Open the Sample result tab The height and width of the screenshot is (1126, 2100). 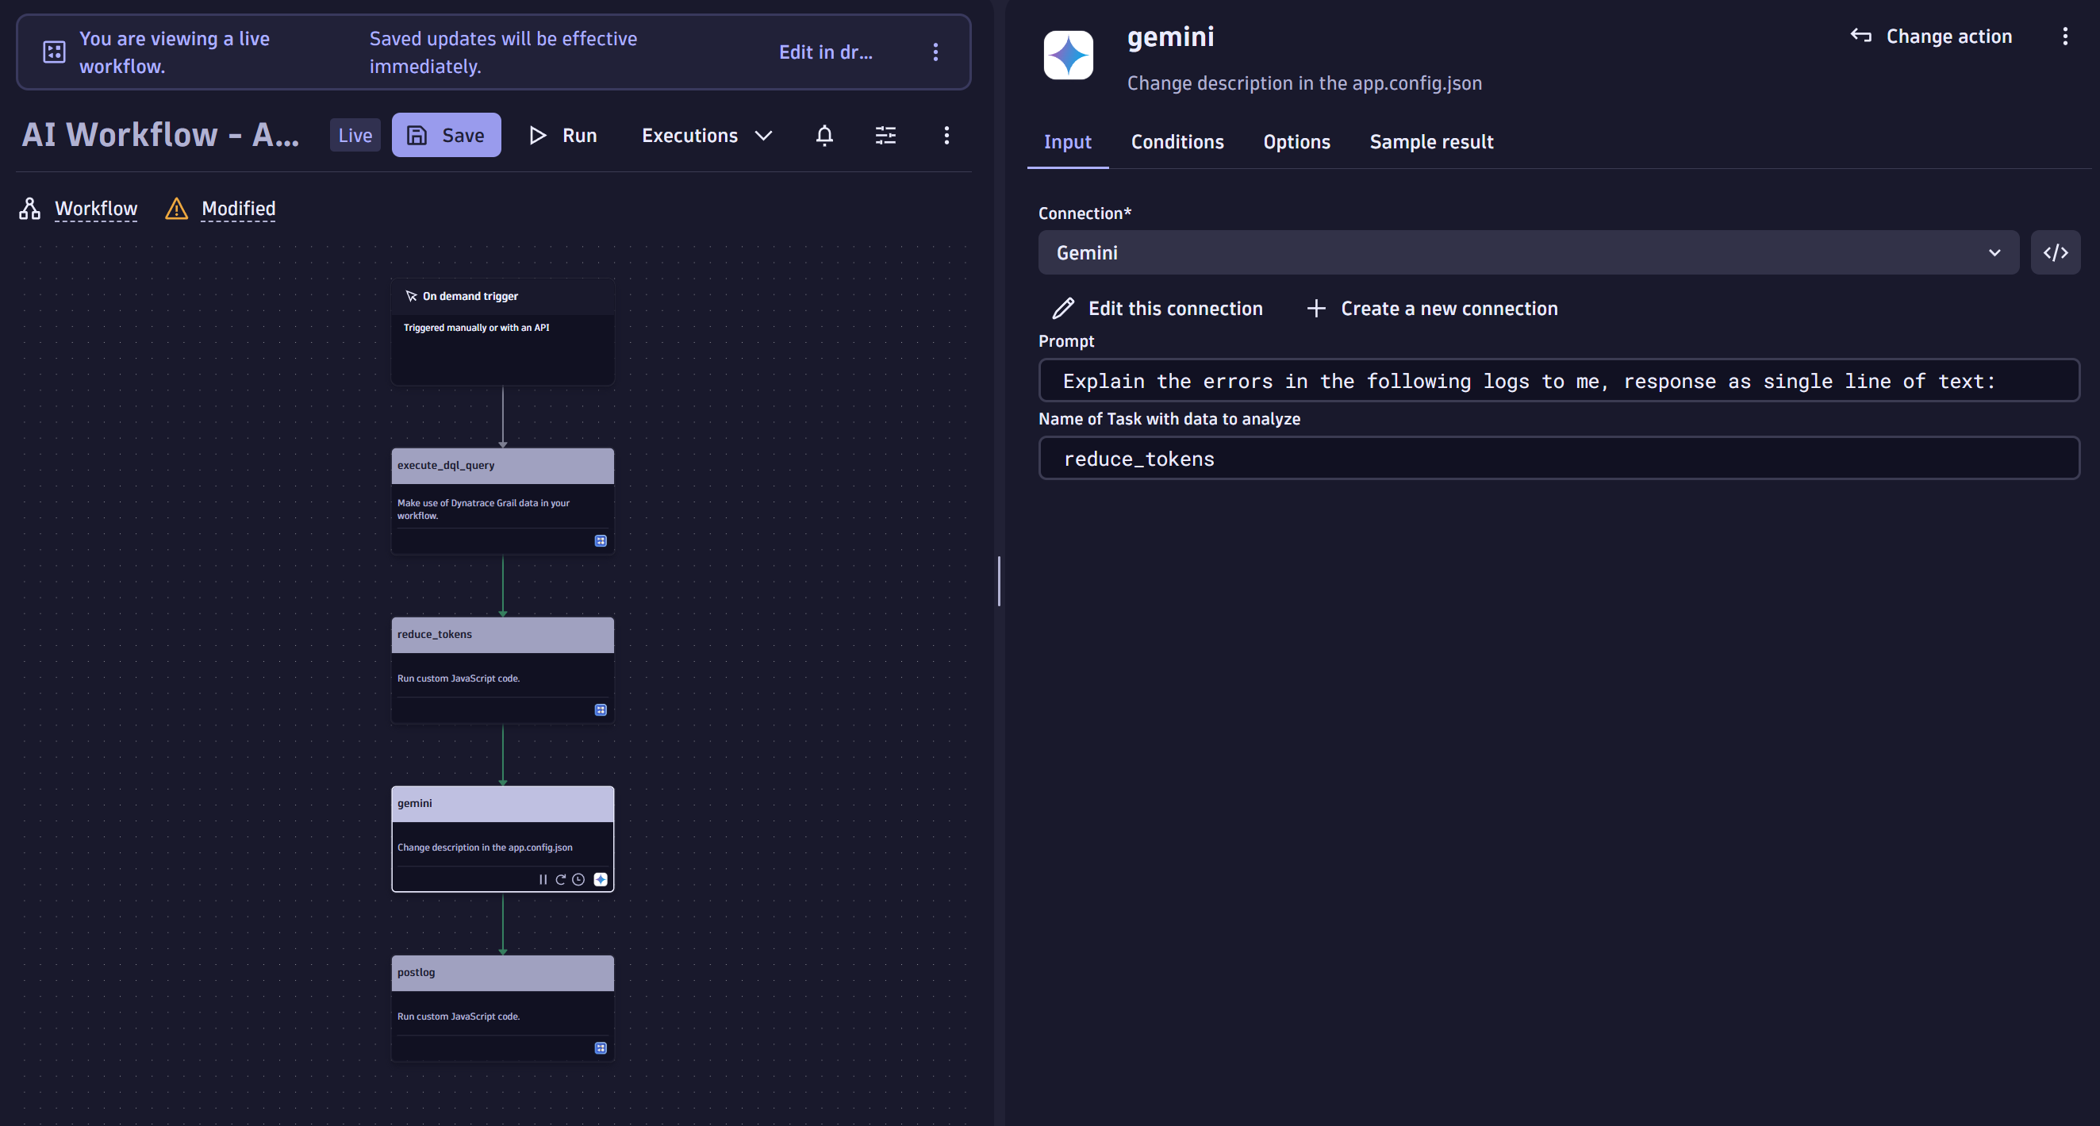pos(1431,142)
